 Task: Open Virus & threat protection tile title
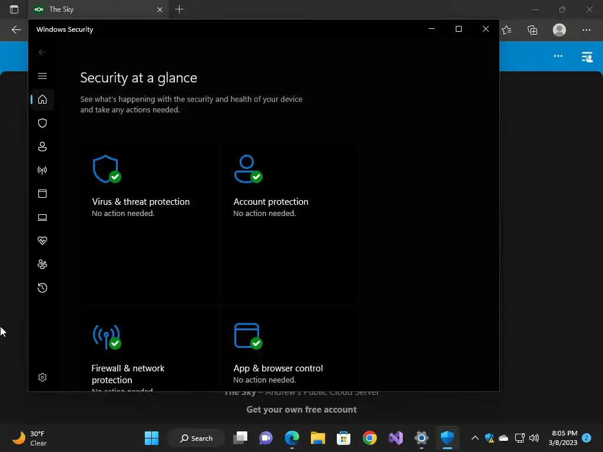[141, 202]
